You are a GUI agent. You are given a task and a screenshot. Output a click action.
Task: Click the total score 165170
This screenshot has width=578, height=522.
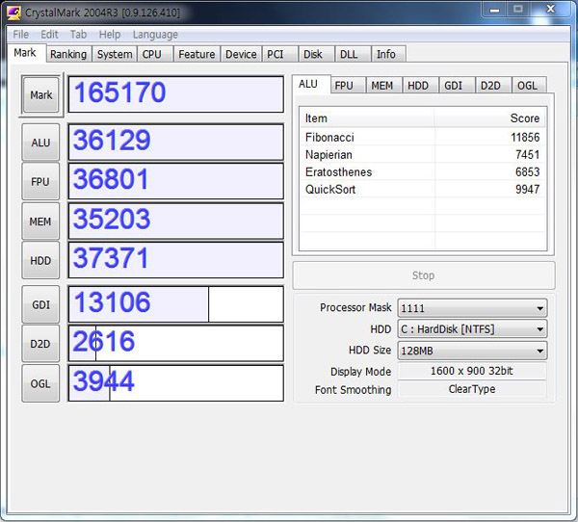point(176,94)
